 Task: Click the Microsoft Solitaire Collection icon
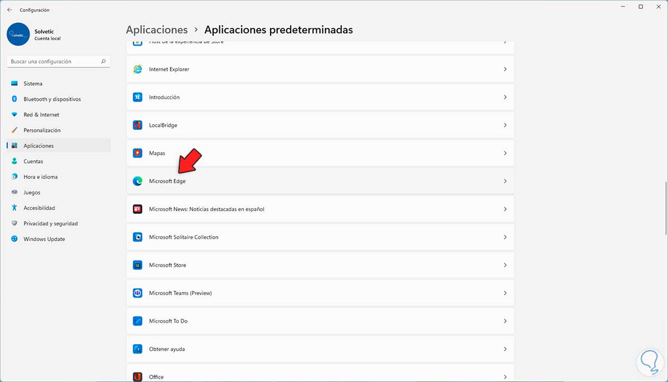click(137, 237)
